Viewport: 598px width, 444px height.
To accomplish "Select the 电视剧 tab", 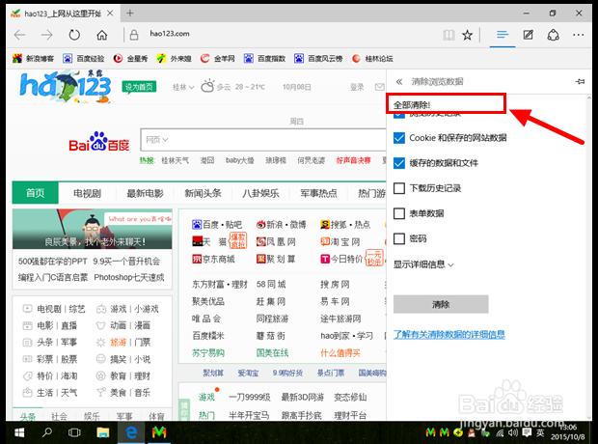I will (88, 194).
